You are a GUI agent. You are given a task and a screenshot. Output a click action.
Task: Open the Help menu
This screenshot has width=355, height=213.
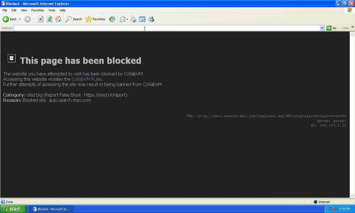pos(63,10)
